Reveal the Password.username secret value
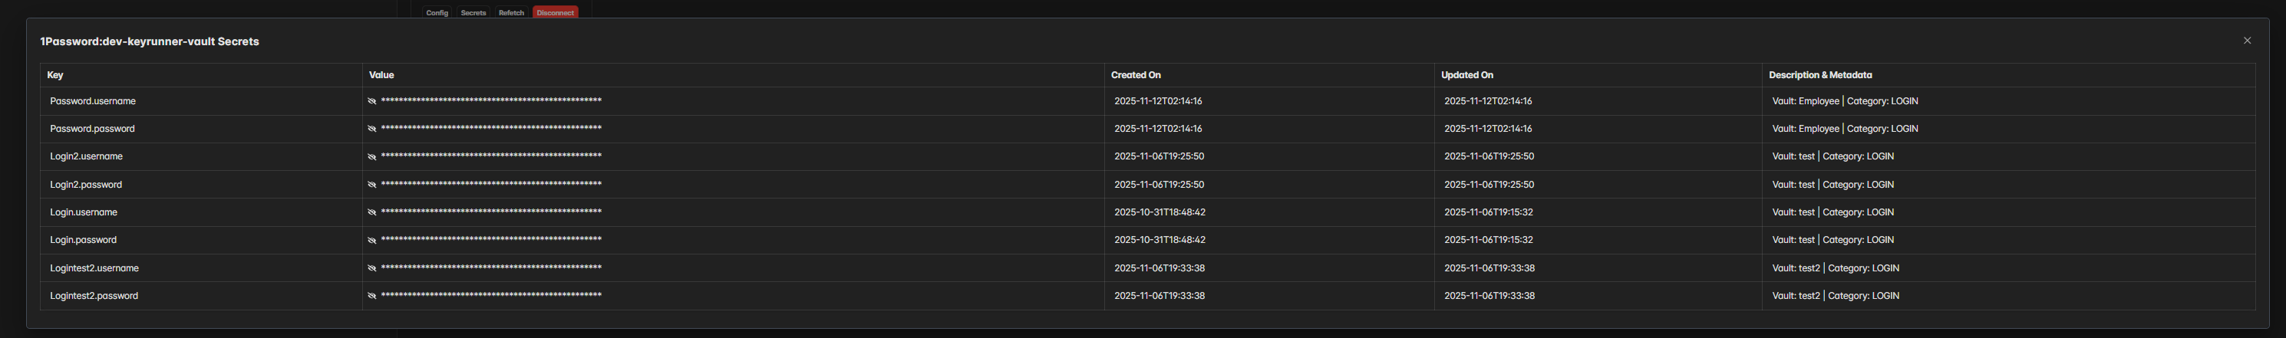 (x=372, y=101)
